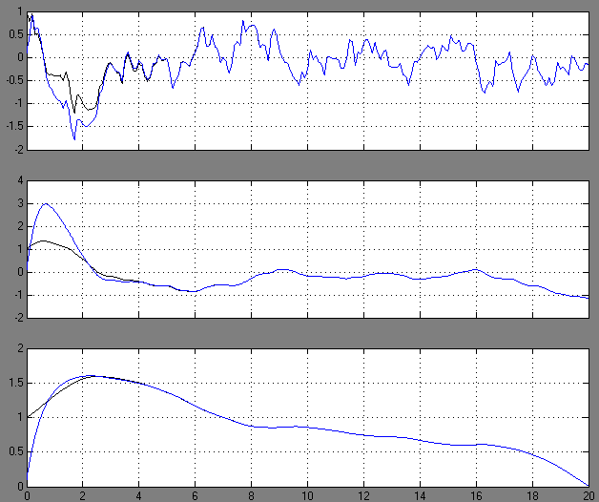Click the blue curve peak in middle plot
Image resolution: width=599 pixels, height=502 pixels.
coord(46,204)
